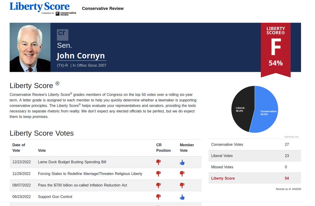Click 'Forcing States to Redefine Marriage' vote title

pyautogui.click(x=90, y=174)
